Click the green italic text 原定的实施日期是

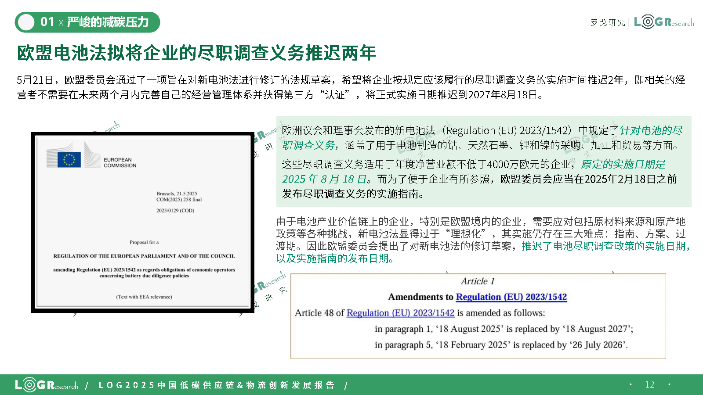[623, 164]
